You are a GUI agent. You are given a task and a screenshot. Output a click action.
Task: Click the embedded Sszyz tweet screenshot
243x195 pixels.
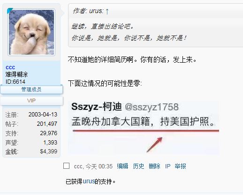pyautogui.click(x=144, y=128)
